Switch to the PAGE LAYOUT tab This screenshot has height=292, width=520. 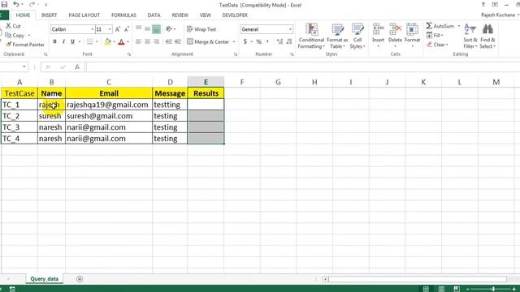click(x=84, y=15)
